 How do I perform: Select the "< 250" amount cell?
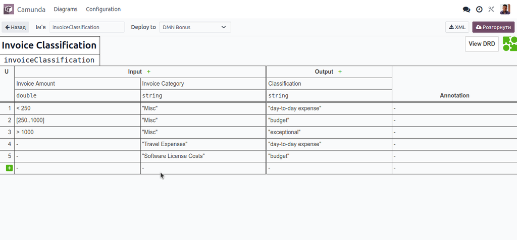77,108
